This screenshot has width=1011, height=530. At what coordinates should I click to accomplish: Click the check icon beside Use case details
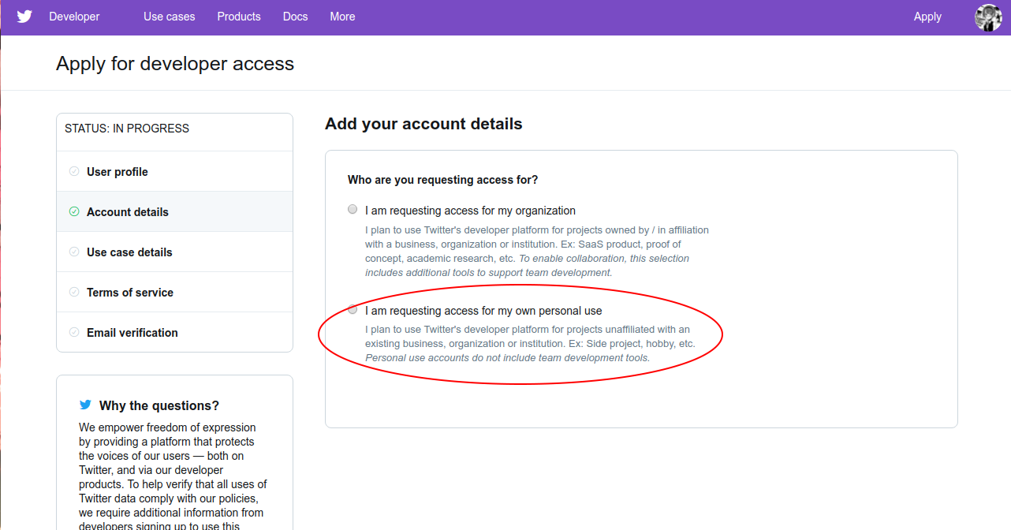tap(73, 252)
